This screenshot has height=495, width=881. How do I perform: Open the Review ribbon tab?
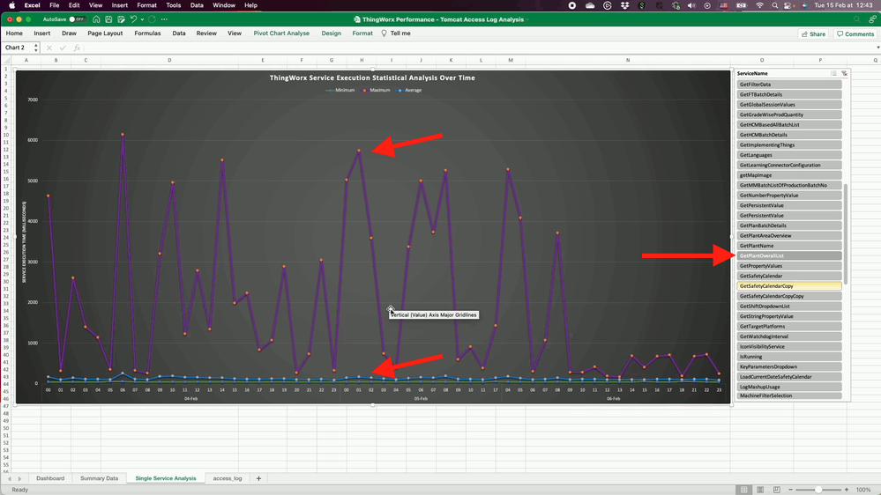206,33
